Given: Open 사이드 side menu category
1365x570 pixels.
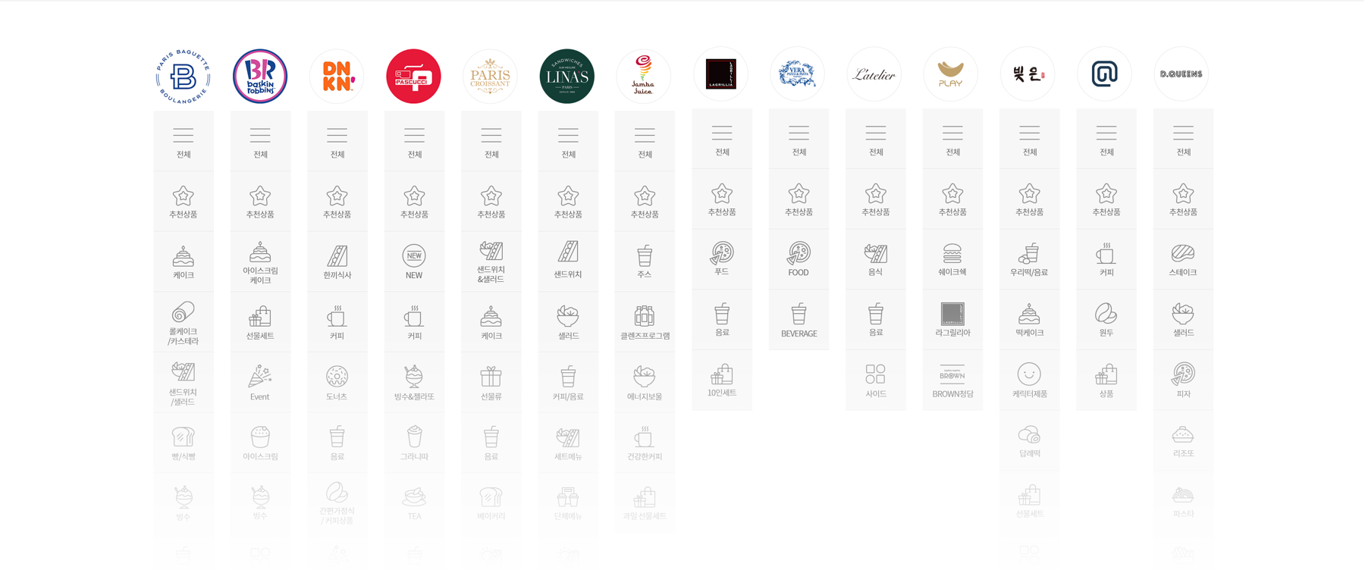Looking at the screenshot, I should pyautogui.click(x=876, y=381).
